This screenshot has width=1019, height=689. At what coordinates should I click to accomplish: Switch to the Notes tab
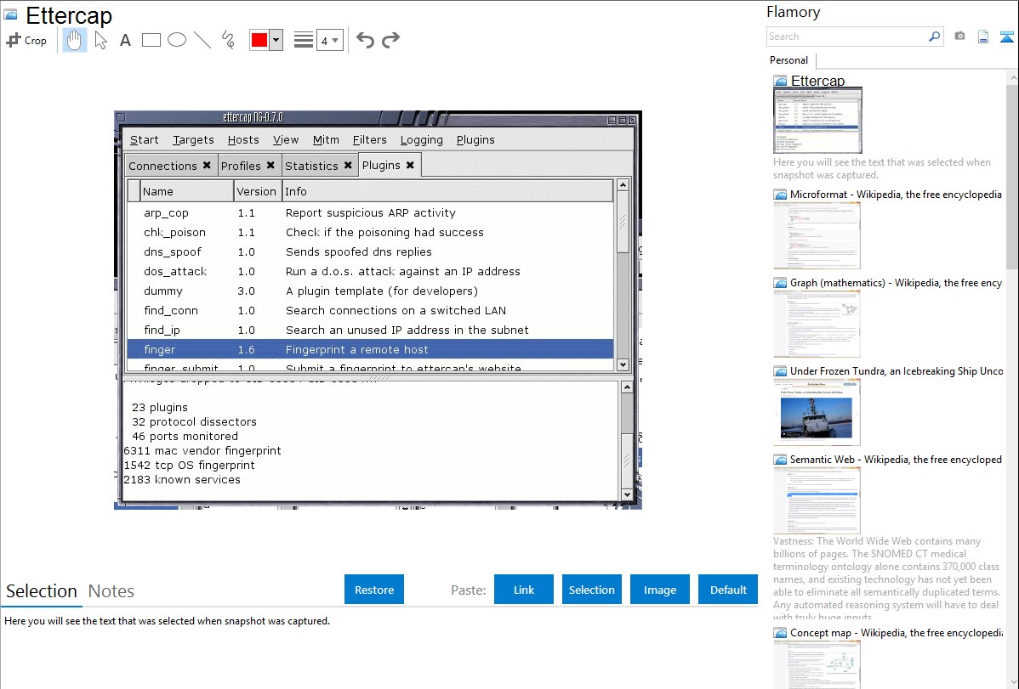[x=111, y=591]
